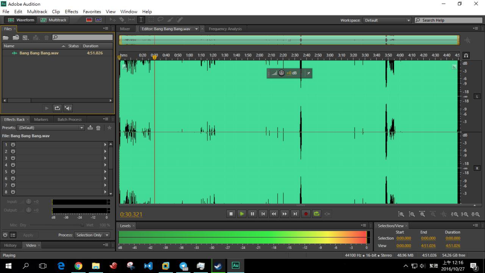Switch to the History tab

click(x=11, y=245)
